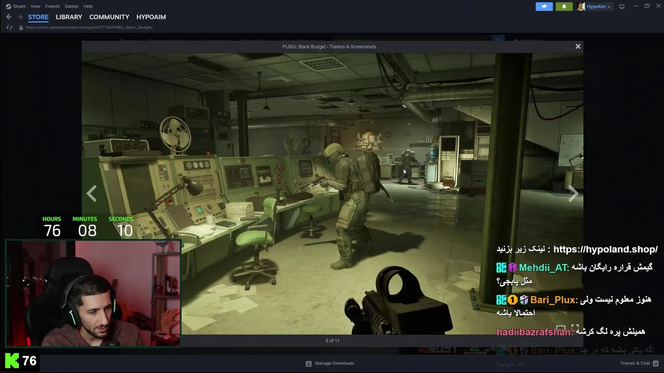Viewport: 664px width, 373px height.
Task: Click Mehdii_AT username in chat
Action: [543, 268]
